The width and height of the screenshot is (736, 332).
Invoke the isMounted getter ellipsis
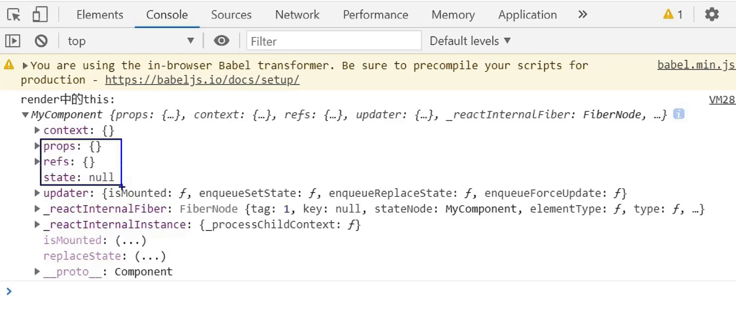tap(131, 240)
